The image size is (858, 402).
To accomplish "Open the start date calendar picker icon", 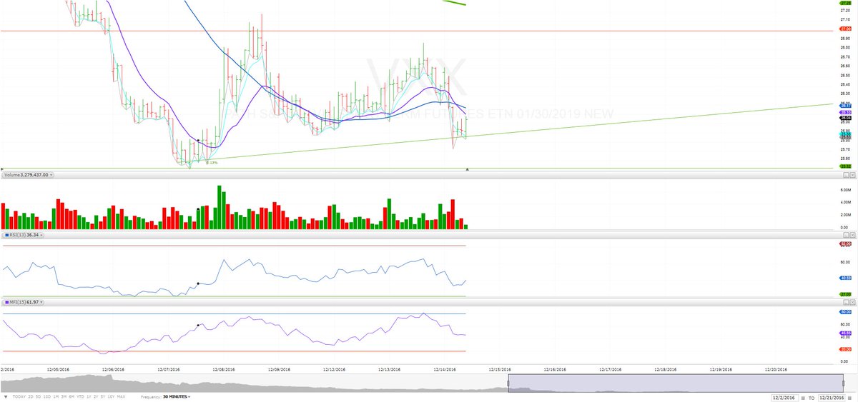I will click(803, 398).
